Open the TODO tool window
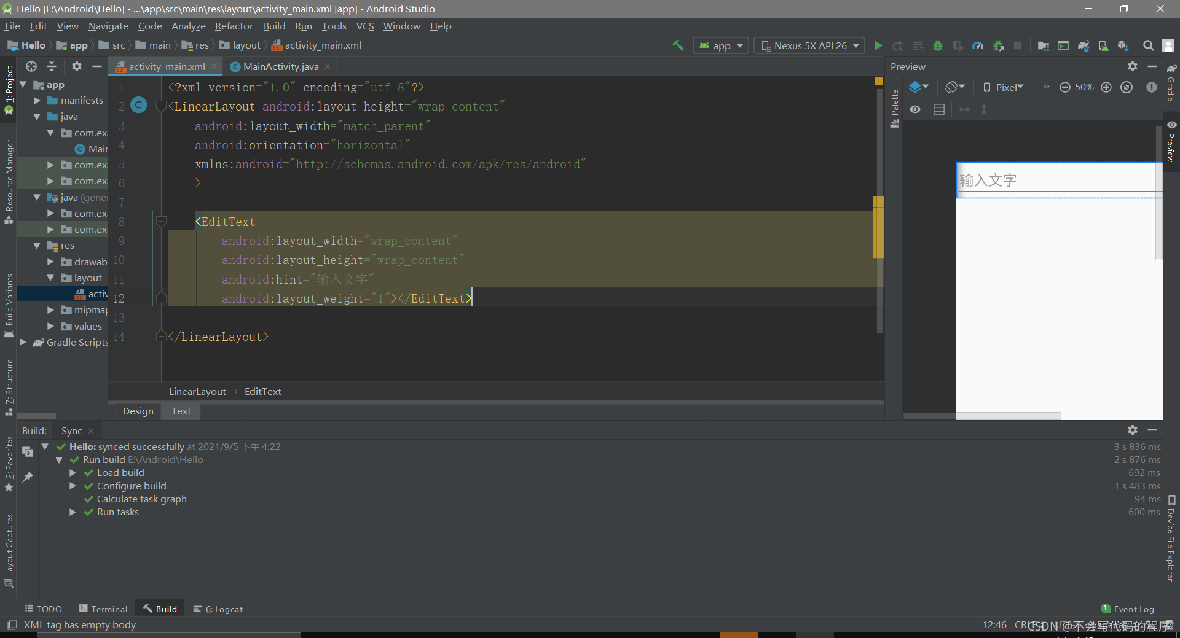 (x=44, y=609)
